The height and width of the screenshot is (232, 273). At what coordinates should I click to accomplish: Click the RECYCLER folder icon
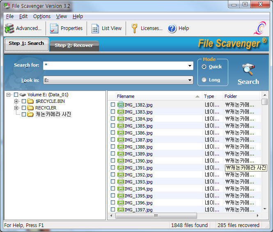tap(30, 108)
